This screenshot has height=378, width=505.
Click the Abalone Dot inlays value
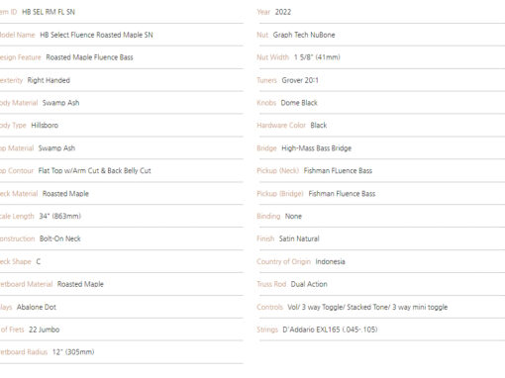click(x=37, y=307)
